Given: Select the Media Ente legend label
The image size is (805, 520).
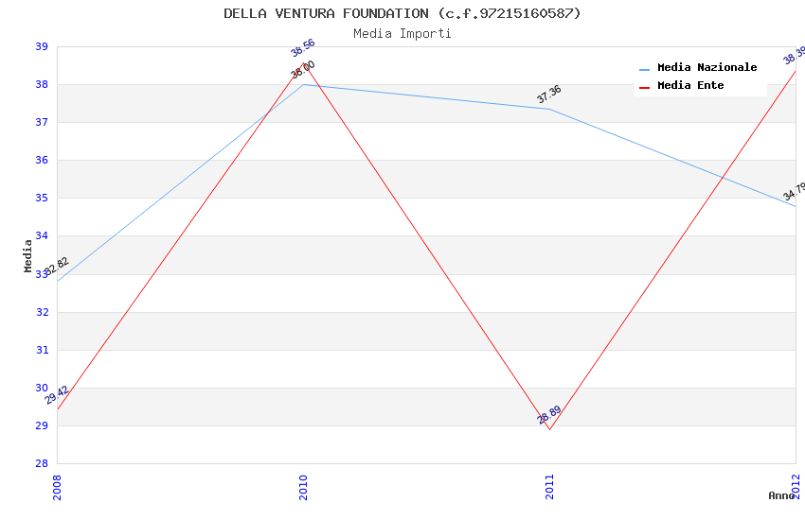Looking at the screenshot, I should pyautogui.click(x=690, y=86).
